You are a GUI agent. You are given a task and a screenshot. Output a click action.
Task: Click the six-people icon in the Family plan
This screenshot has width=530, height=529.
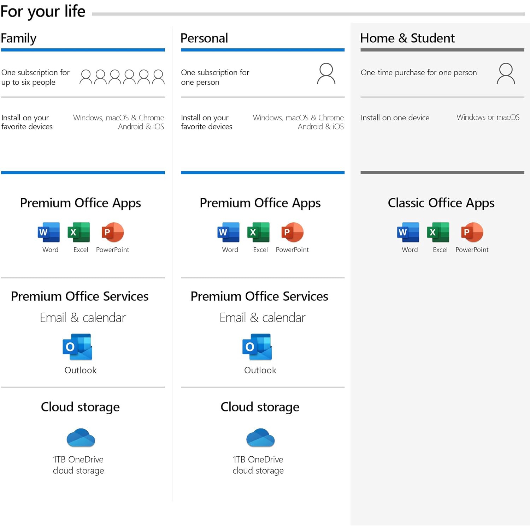[x=121, y=77]
